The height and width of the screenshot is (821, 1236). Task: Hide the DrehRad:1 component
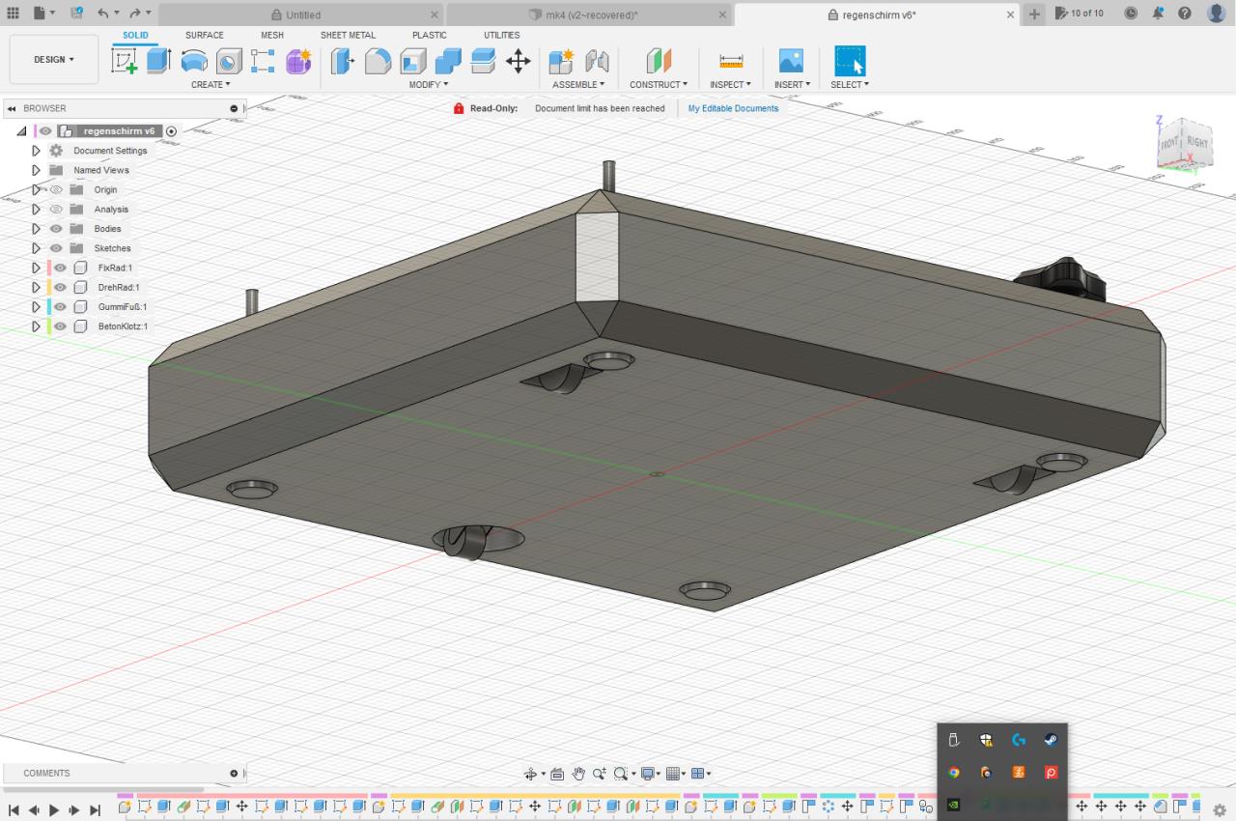pos(60,288)
